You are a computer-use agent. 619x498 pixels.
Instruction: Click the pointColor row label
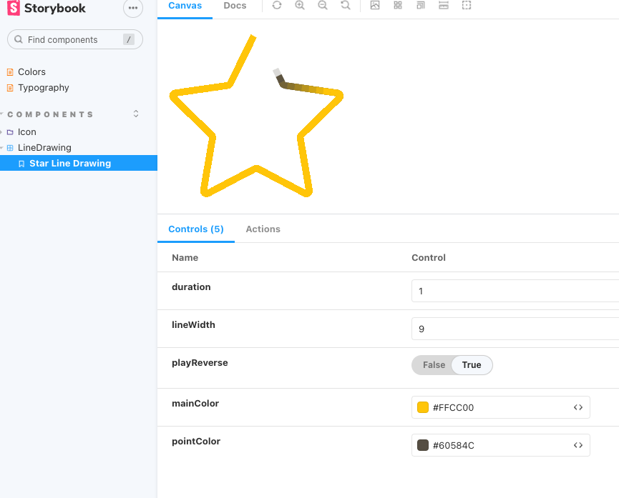coord(196,442)
